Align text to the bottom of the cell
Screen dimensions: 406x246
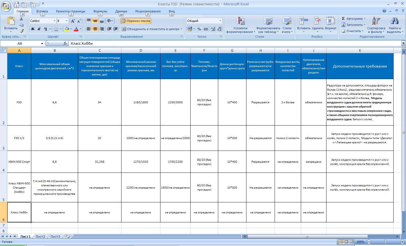point(102,21)
